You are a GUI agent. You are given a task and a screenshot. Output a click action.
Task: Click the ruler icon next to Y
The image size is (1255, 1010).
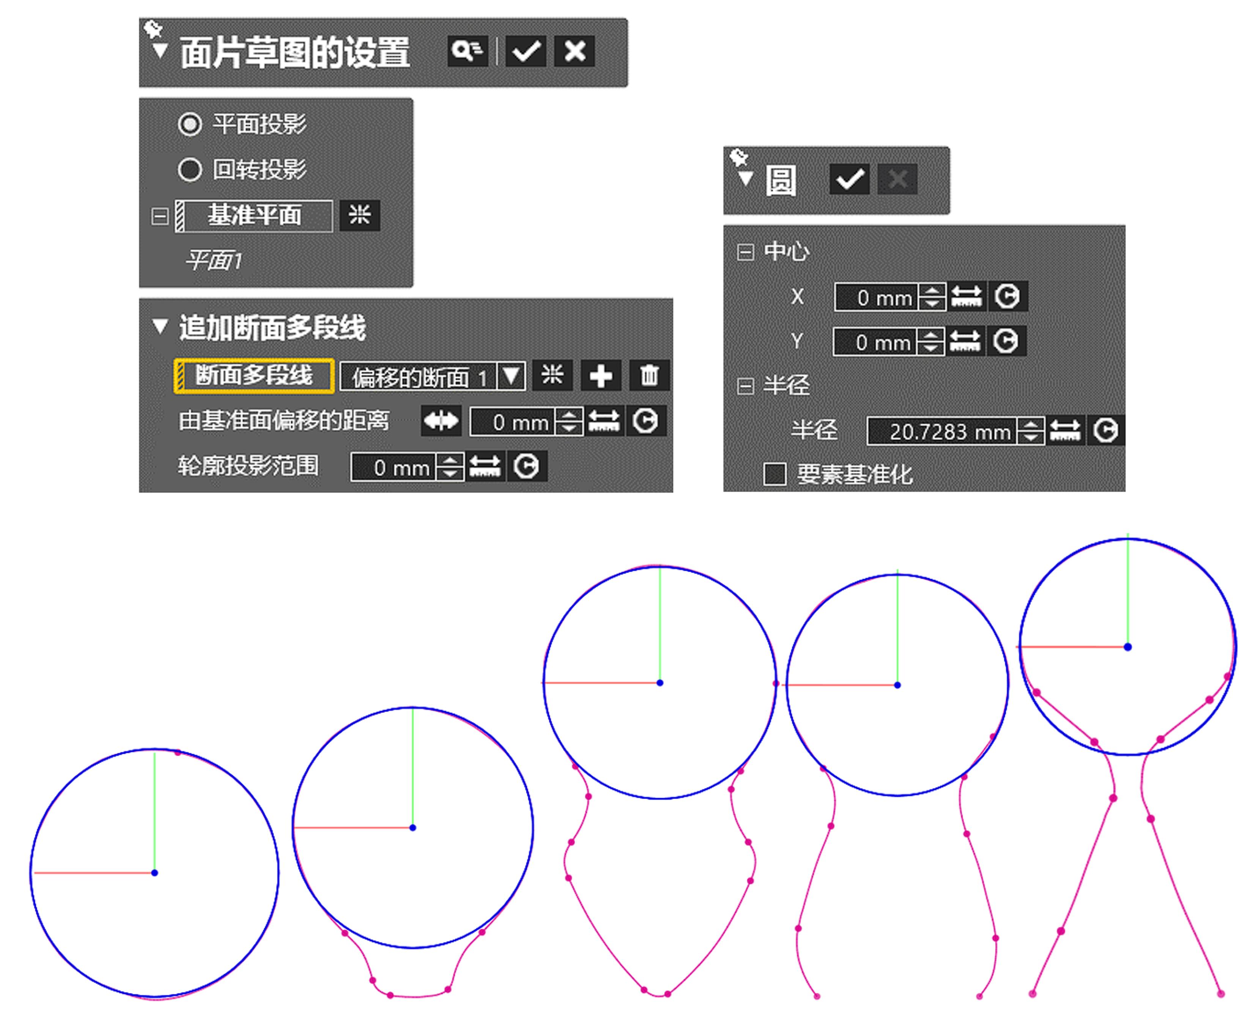965,341
